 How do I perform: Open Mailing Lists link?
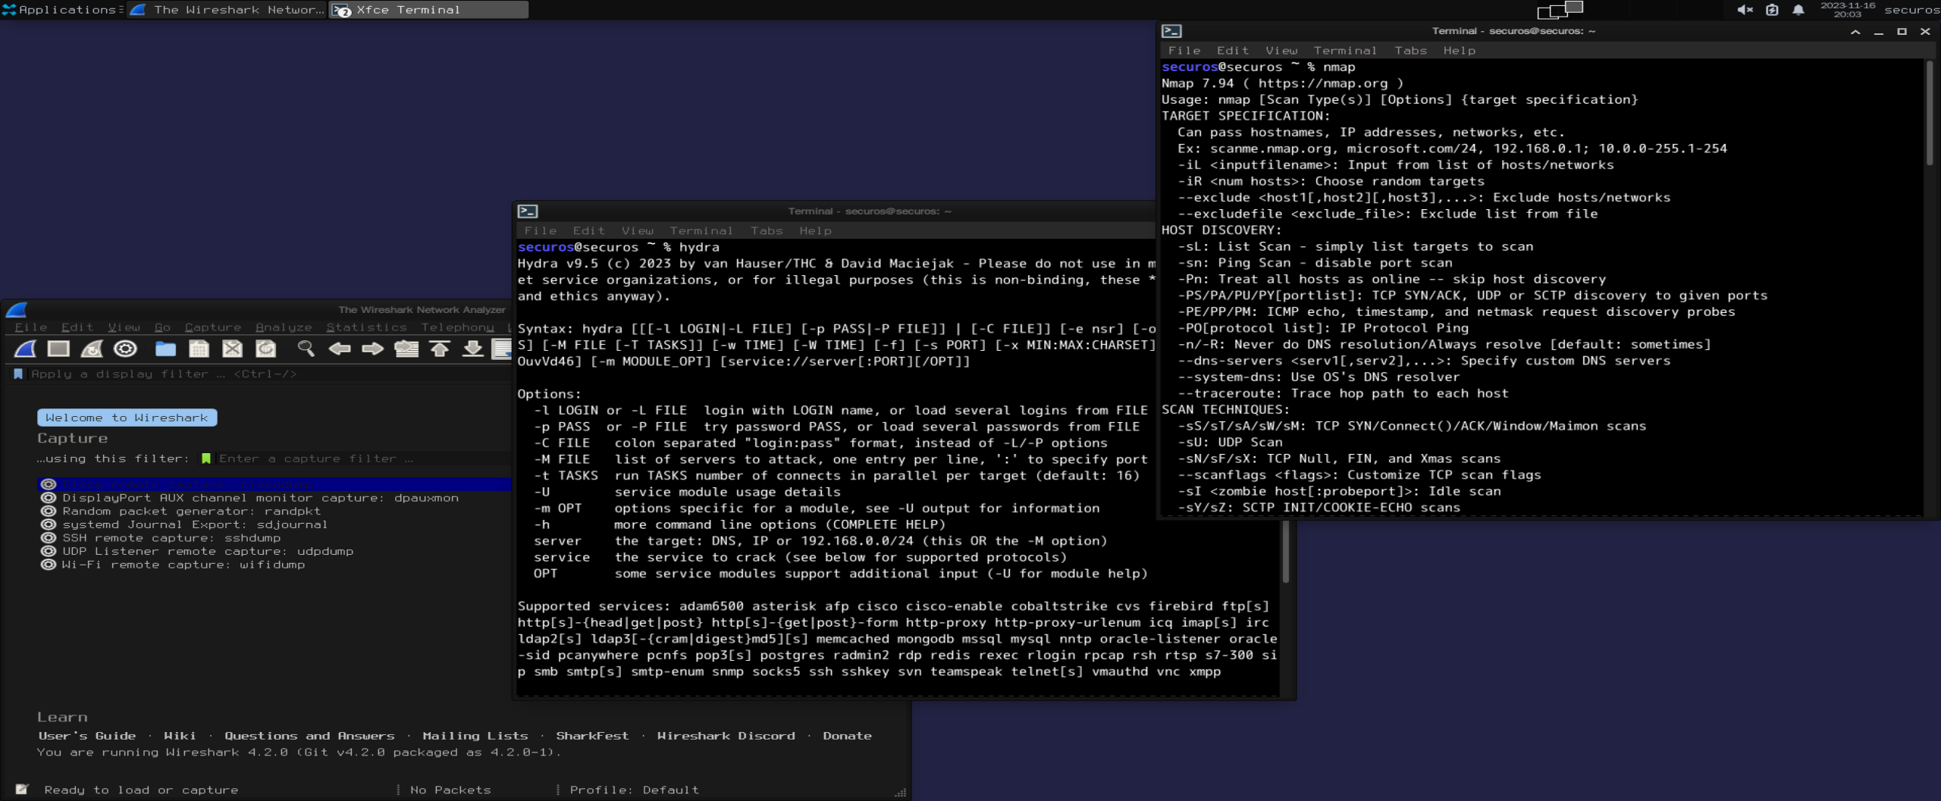(475, 736)
